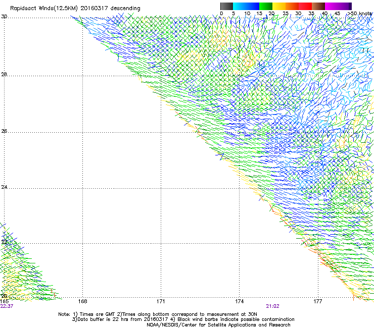Click the '35' label under the color scale
Viewport: 374px width, 328px height.
(311, 14)
